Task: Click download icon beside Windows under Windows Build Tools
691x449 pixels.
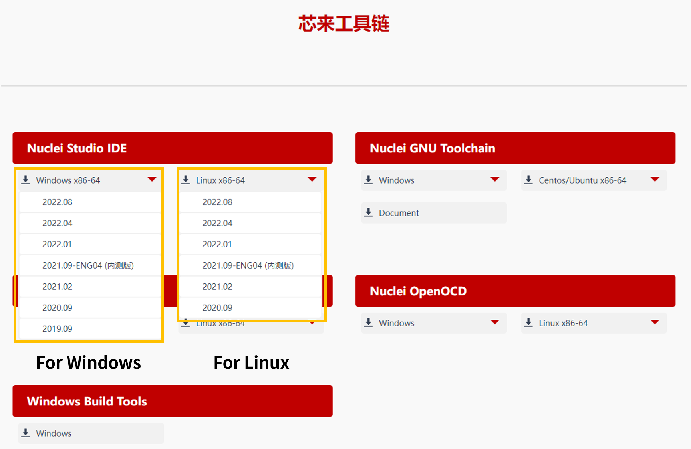Action: pos(26,433)
